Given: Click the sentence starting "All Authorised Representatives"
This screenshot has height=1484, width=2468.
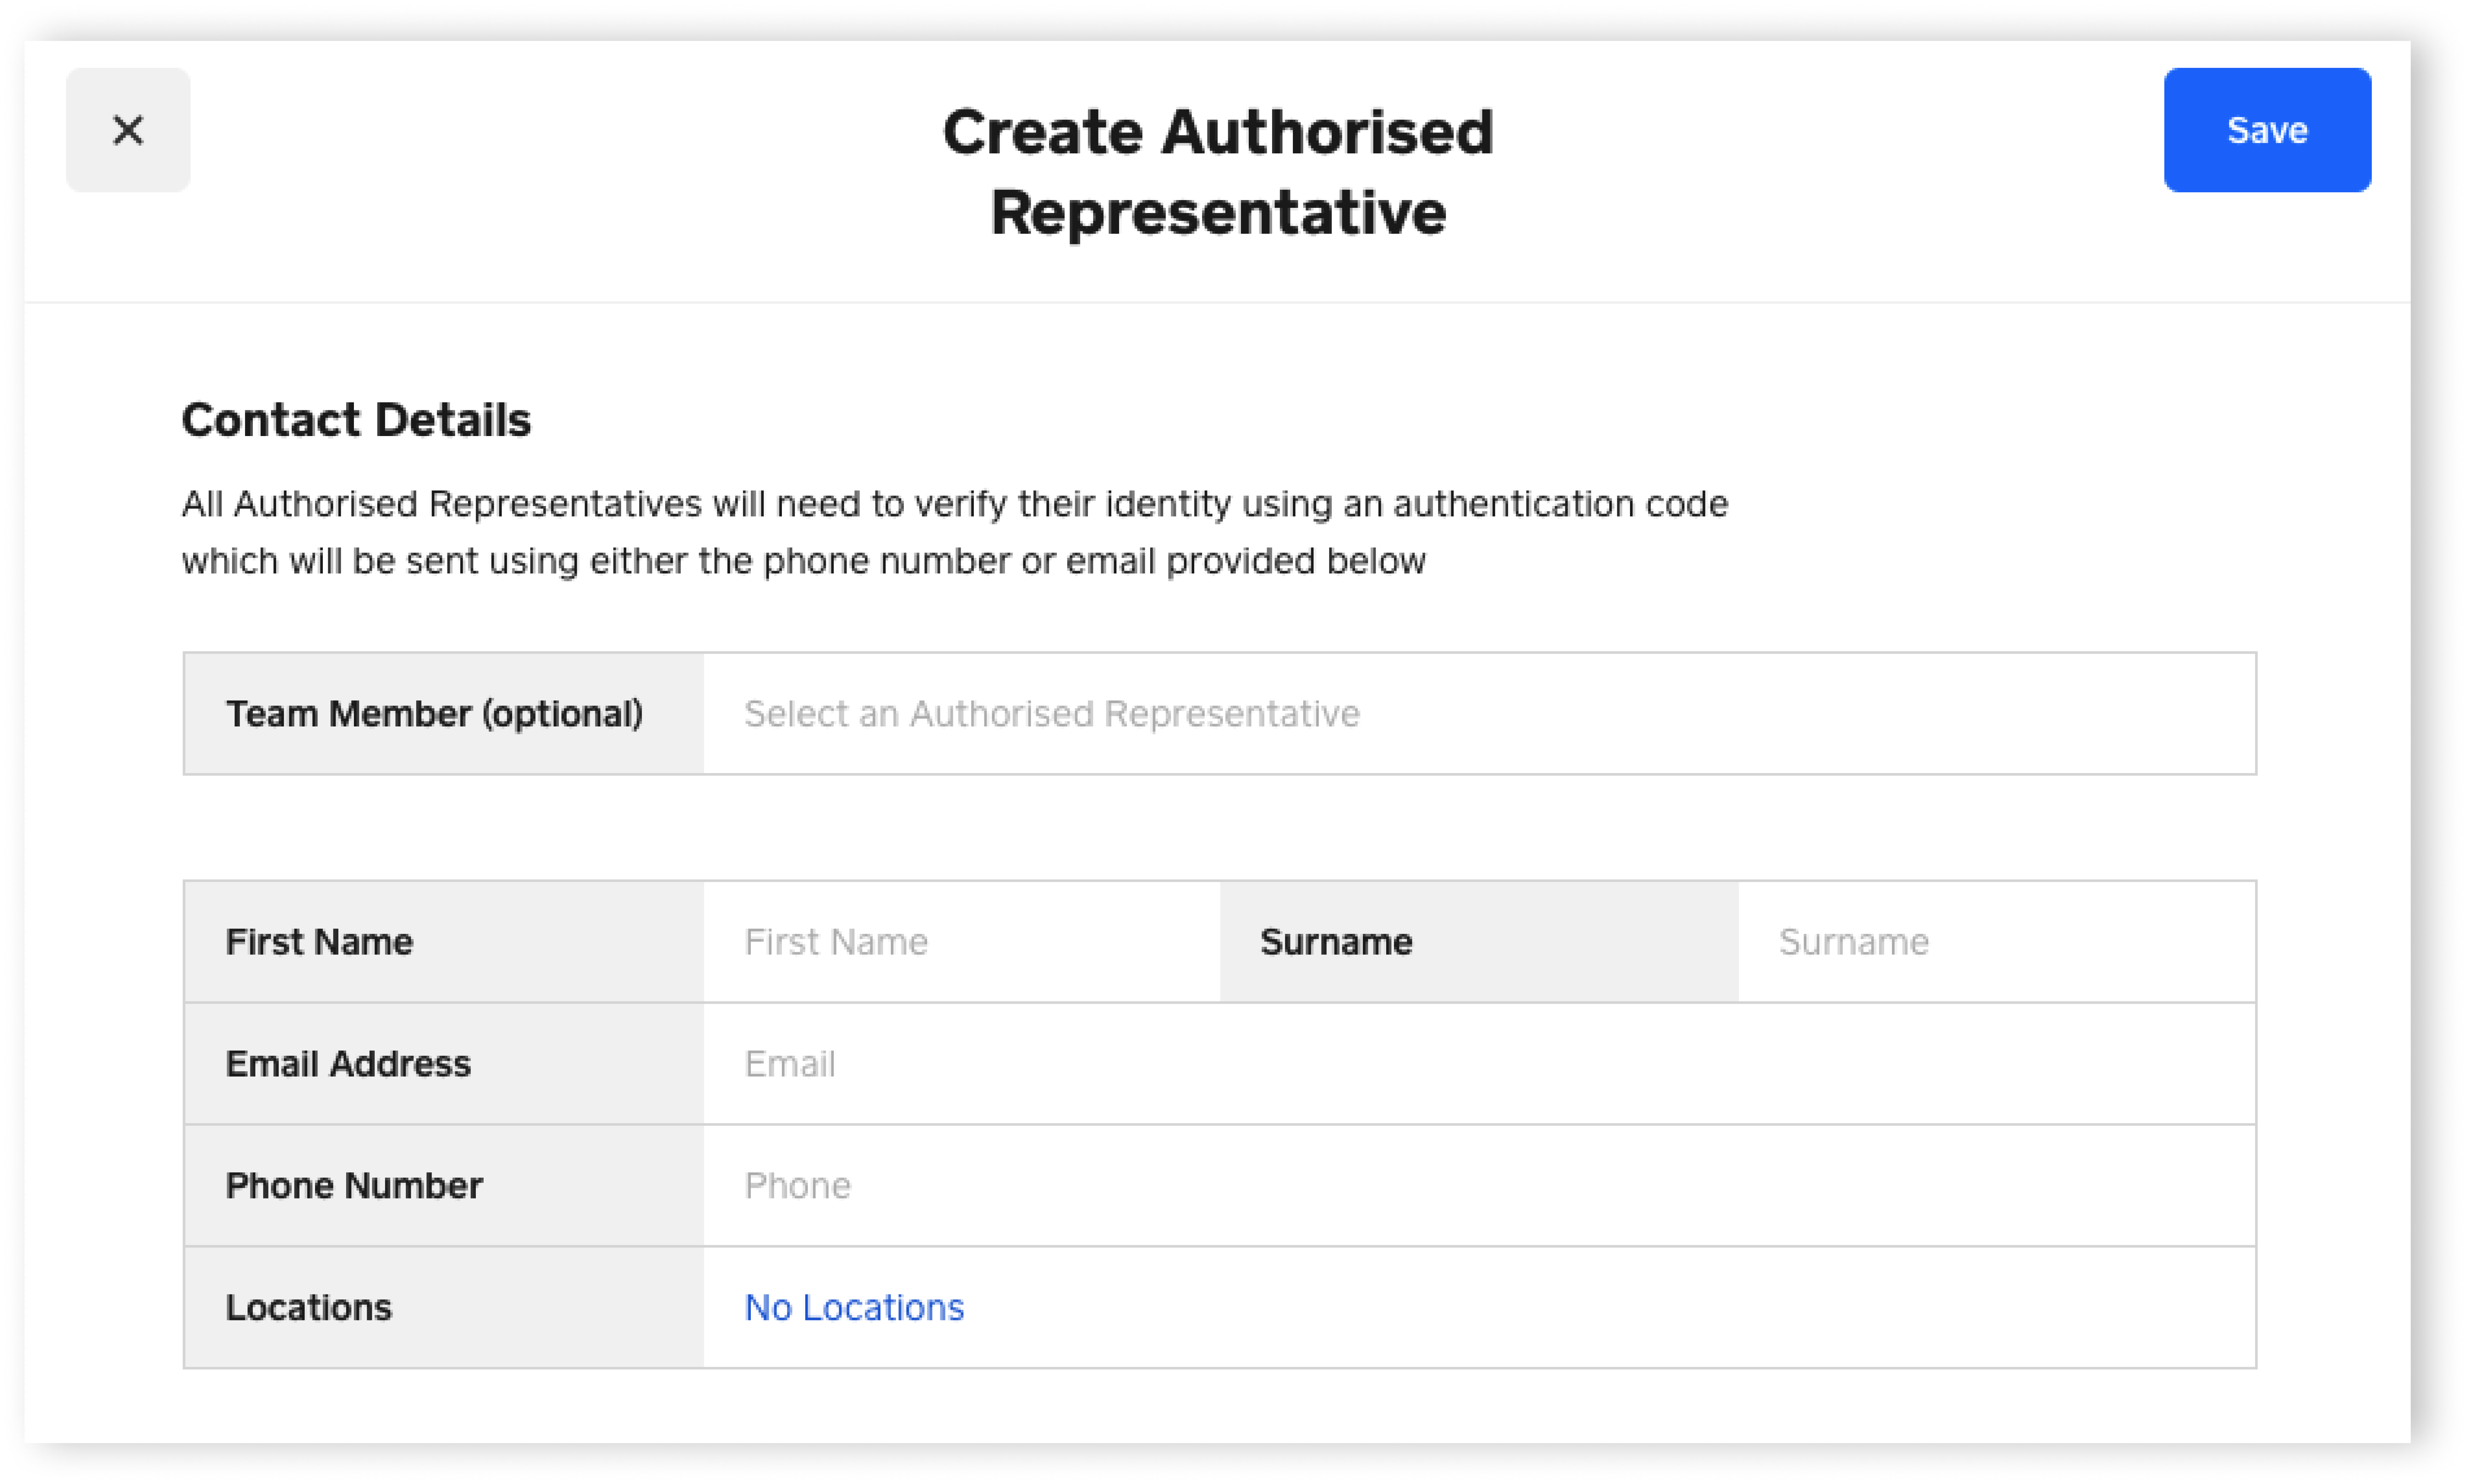Looking at the screenshot, I should (x=954, y=504).
